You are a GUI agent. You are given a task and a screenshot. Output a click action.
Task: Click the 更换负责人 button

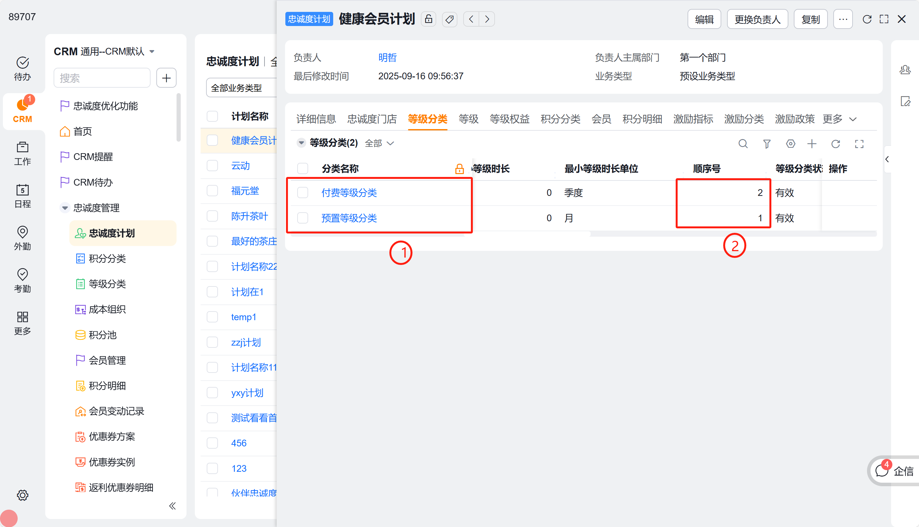(757, 19)
